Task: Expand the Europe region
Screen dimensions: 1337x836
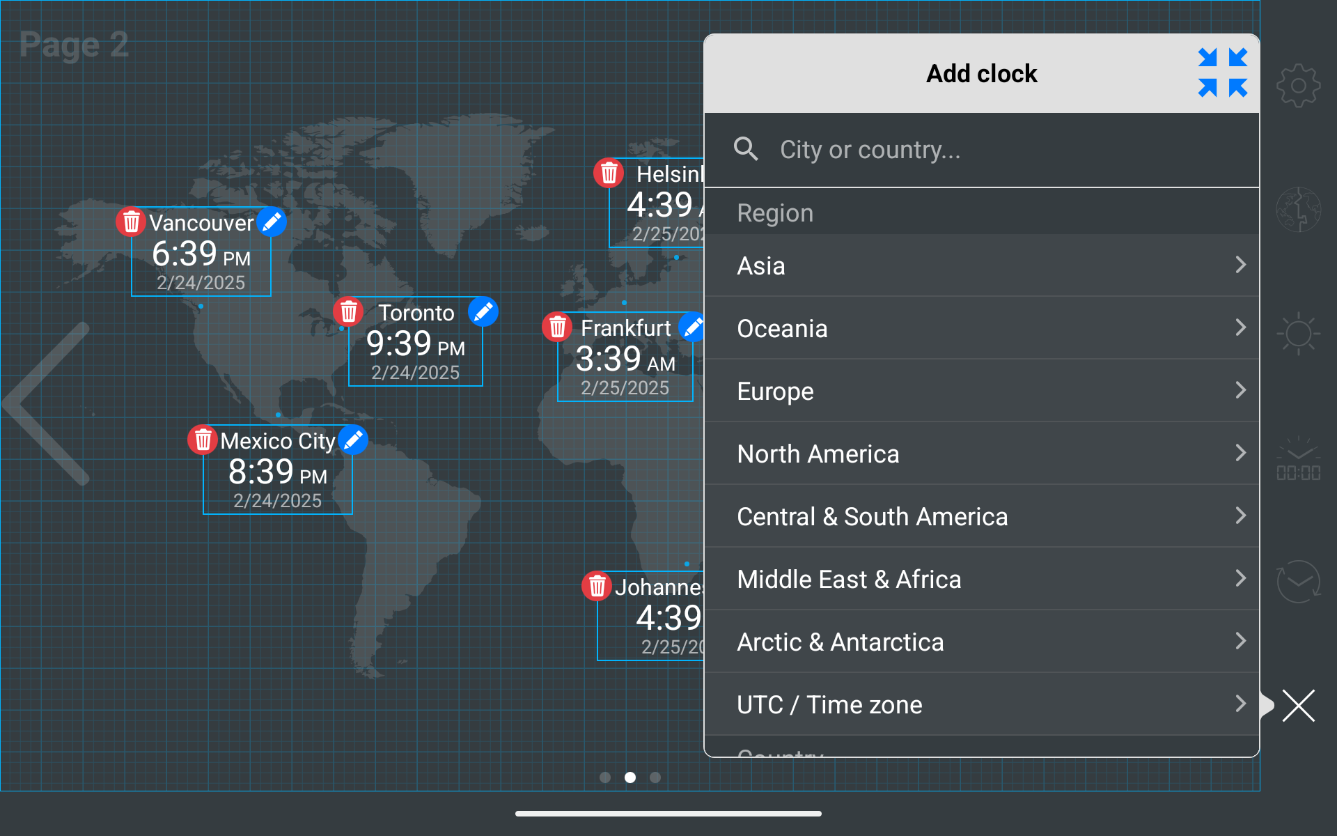Action: coord(982,391)
